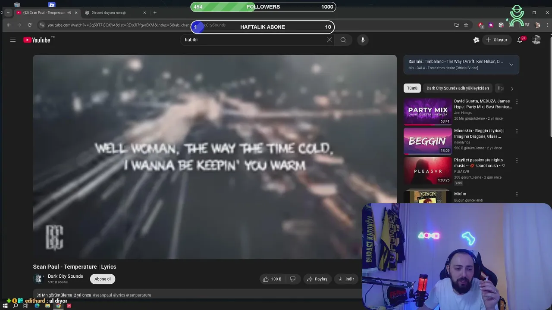Close the Discord duyuru mesajı tab
Viewport: 552px width, 310px height.
[144, 12]
